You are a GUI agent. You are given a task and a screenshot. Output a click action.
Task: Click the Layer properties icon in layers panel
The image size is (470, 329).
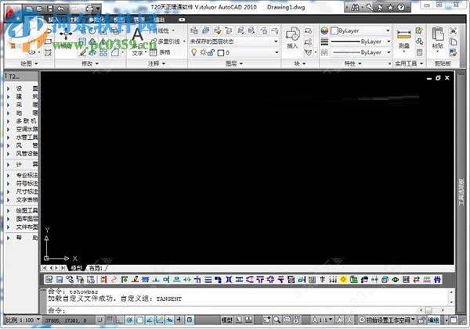click(194, 30)
